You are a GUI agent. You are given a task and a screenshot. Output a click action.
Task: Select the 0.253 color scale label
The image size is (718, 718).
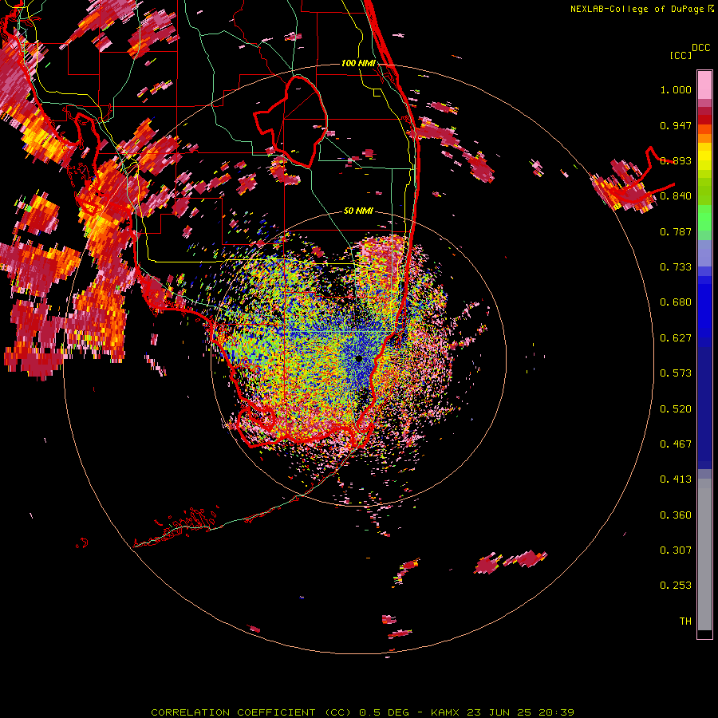tap(676, 586)
